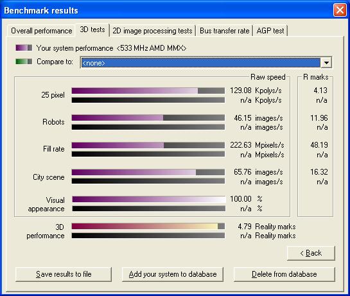Click the Fill rate purple result bar

148,145
